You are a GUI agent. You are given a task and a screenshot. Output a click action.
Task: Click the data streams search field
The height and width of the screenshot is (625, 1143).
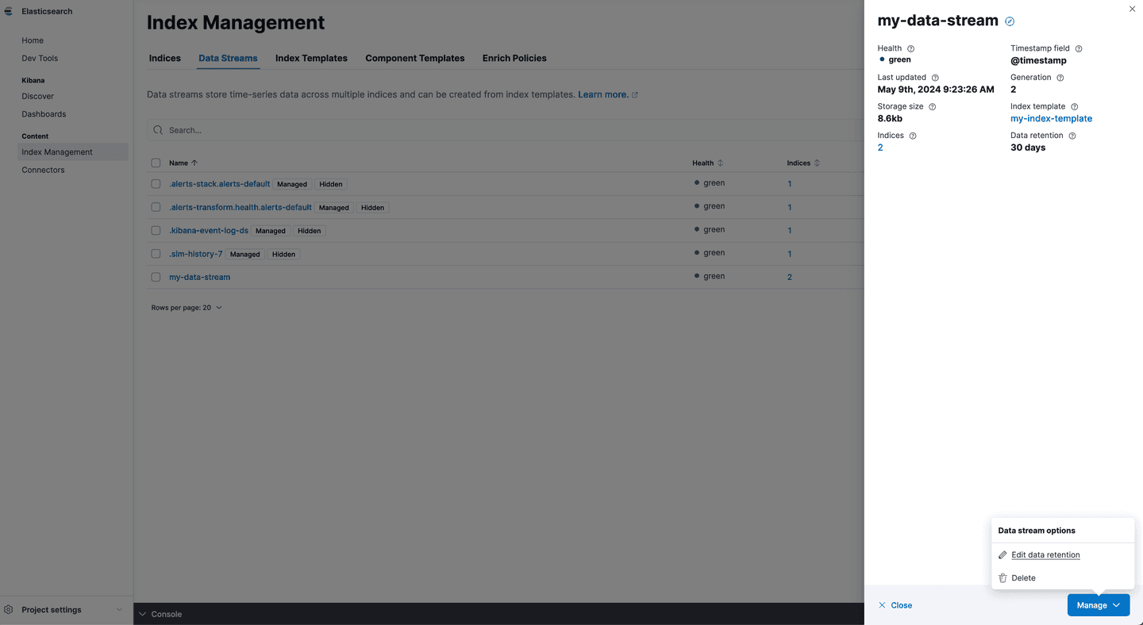(x=508, y=130)
